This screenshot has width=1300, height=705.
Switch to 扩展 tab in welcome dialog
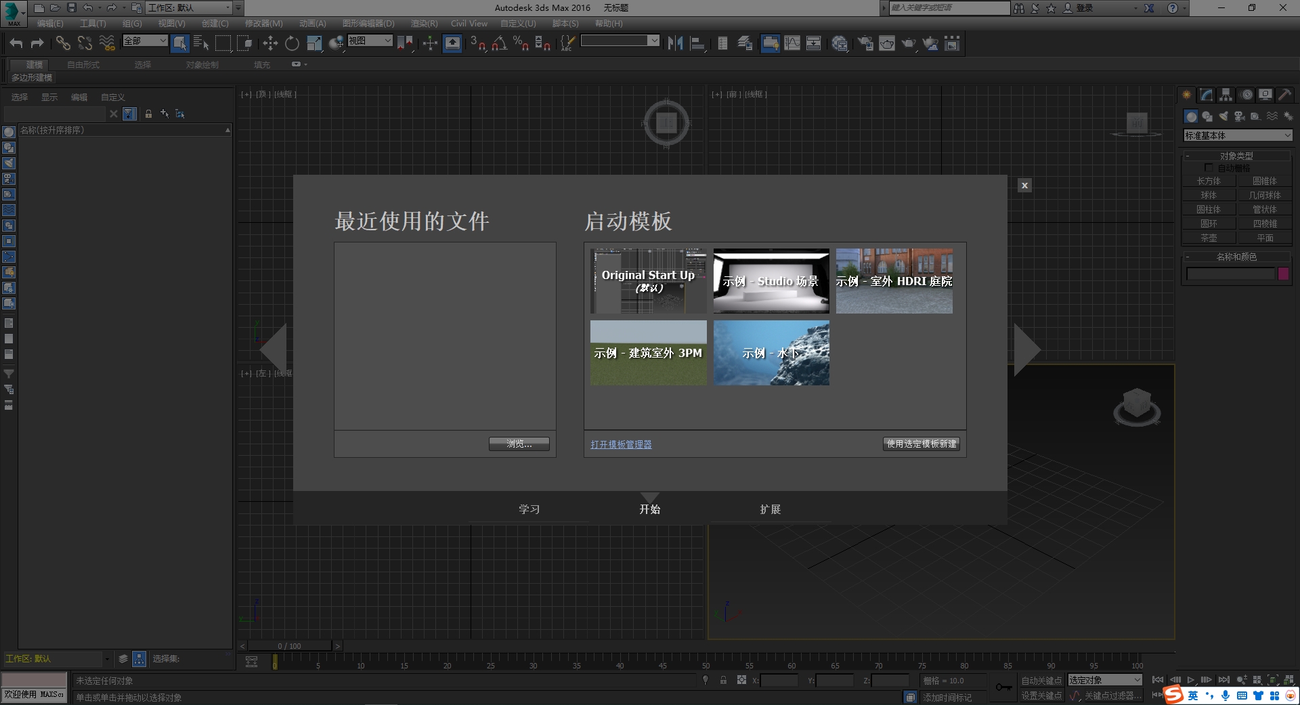pos(770,509)
